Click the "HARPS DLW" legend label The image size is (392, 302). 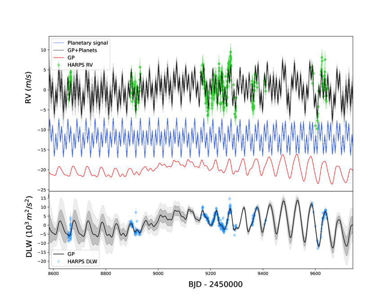pyautogui.click(x=82, y=261)
